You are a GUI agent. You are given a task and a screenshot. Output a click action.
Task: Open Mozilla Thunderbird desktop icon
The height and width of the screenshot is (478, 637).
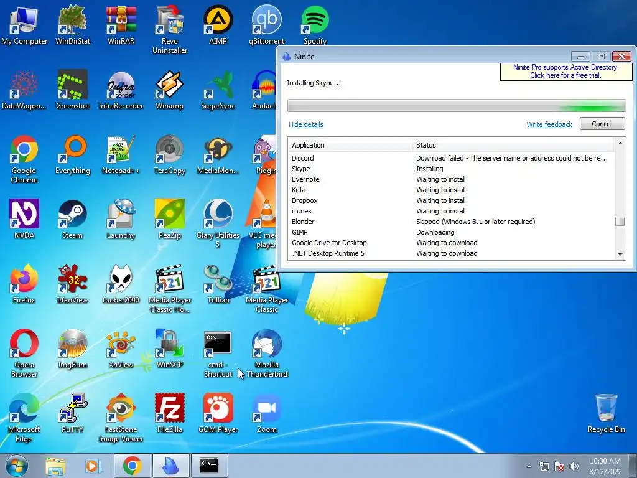[266, 354]
